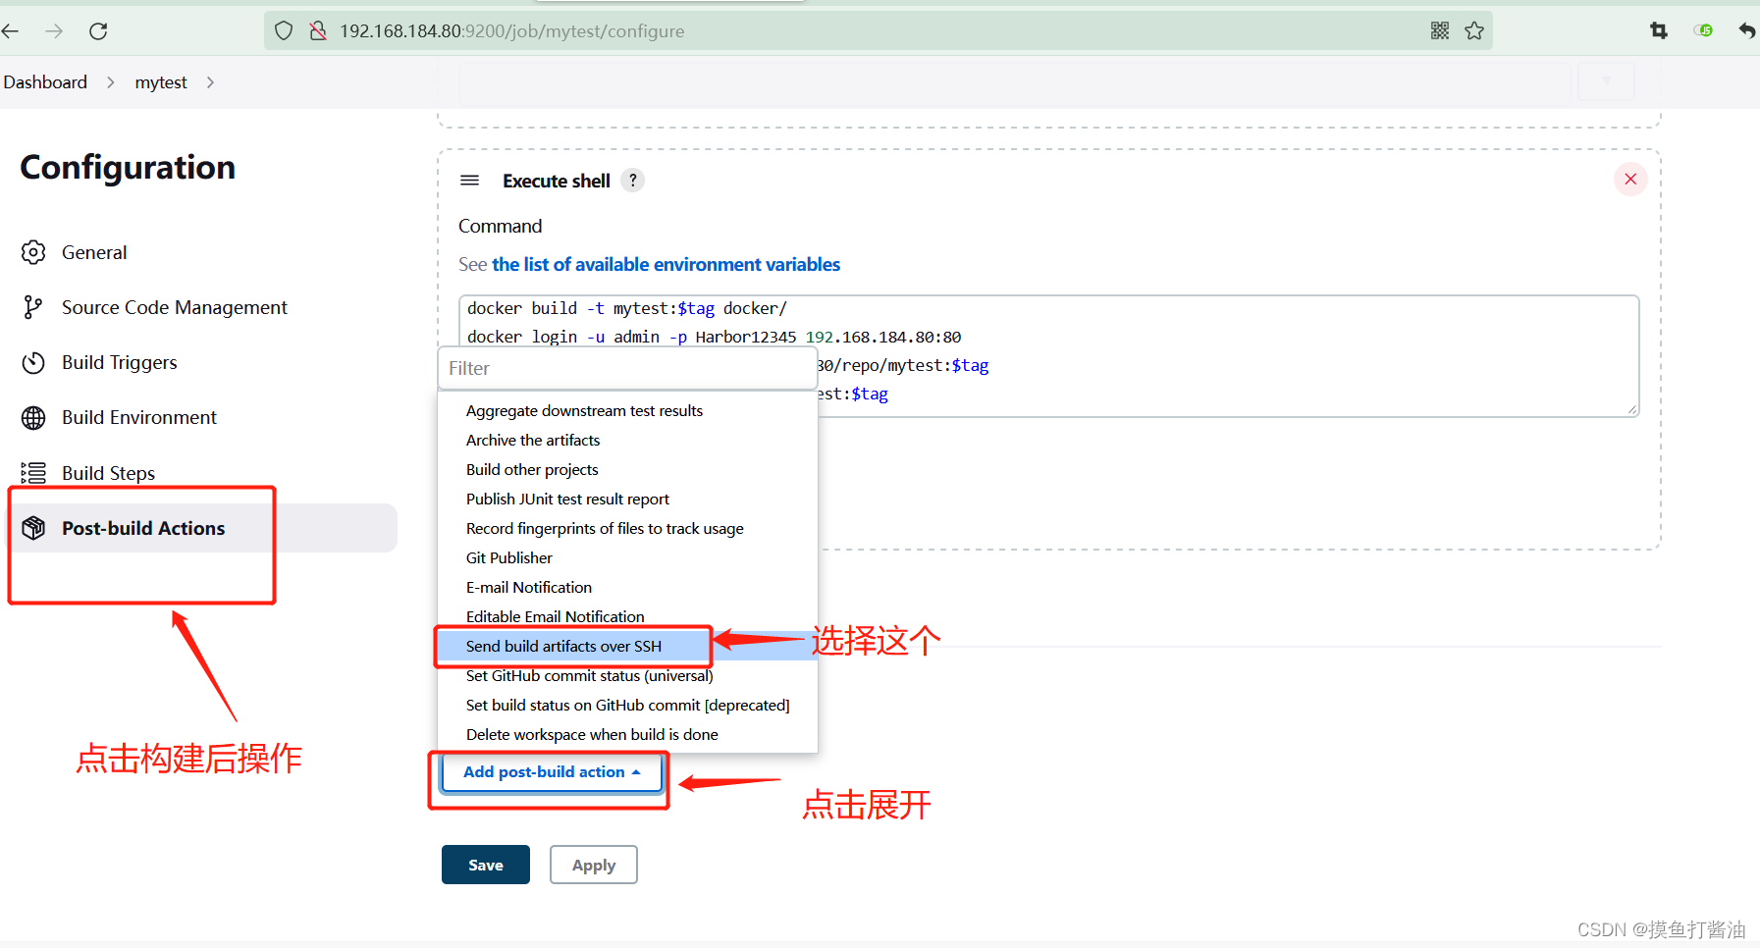
Task: Open Build Triggers section
Action: coord(120,362)
